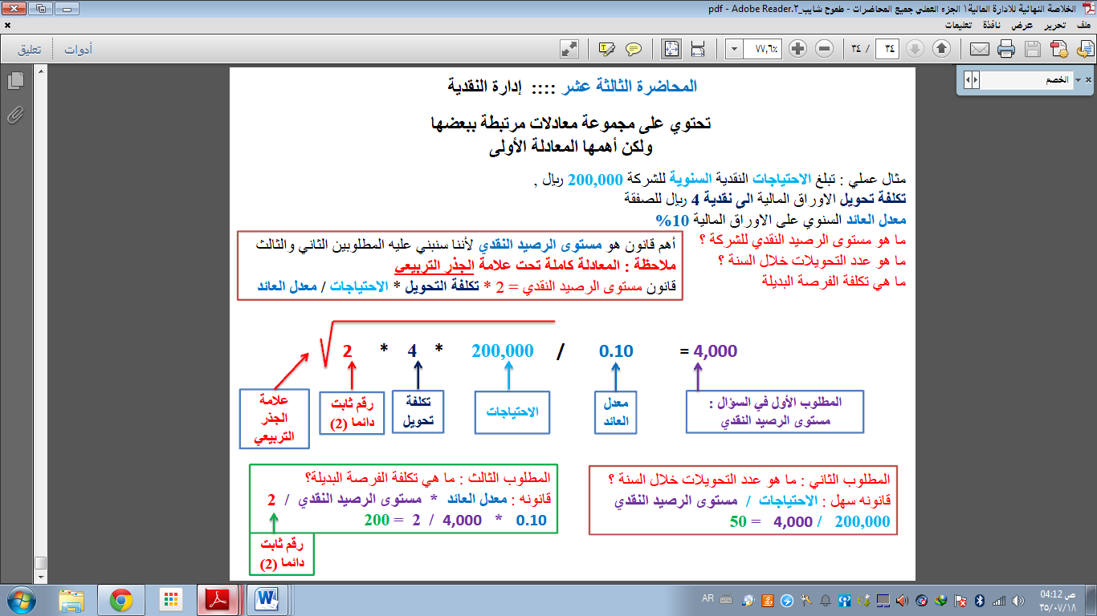
Task: Click the fit width scrolling mode icon
Action: point(697,49)
